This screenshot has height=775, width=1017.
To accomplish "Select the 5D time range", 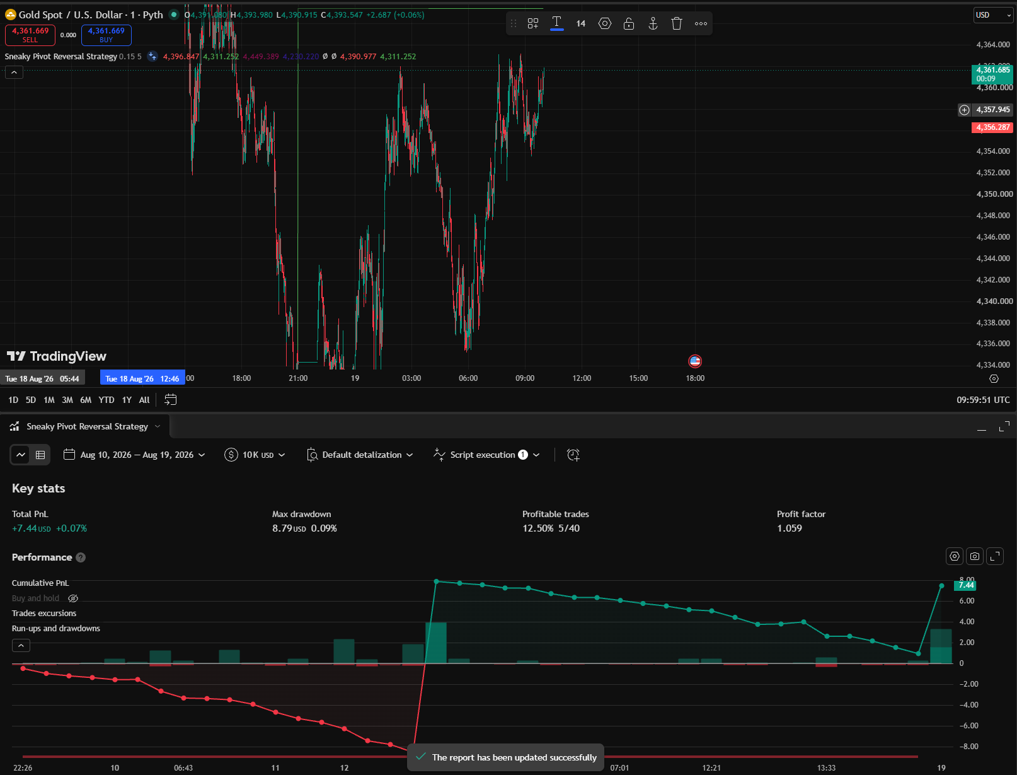I will coord(31,400).
